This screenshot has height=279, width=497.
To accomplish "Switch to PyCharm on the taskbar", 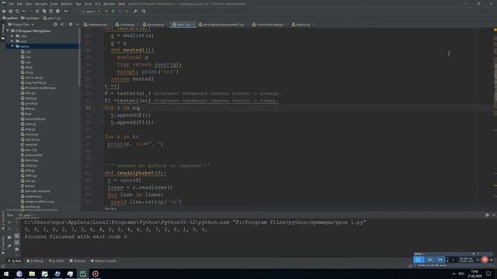I will (x=83, y=274).
